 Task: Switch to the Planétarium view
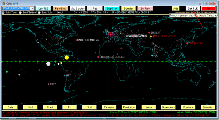[x=129, y=107]
